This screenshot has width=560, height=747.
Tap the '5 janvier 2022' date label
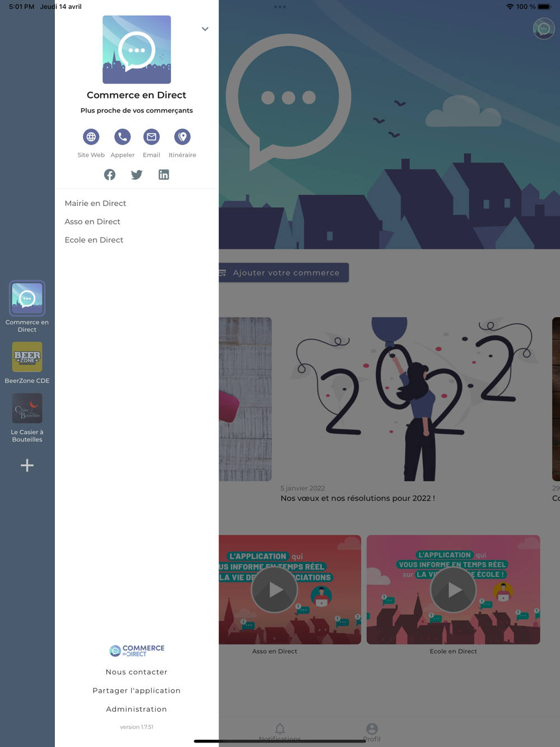pos(302,488)
